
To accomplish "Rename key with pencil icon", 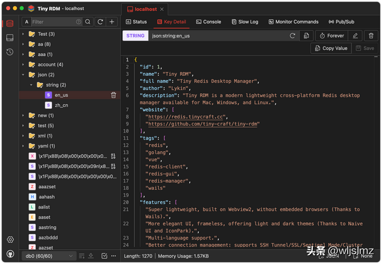I will click(355, 36).
